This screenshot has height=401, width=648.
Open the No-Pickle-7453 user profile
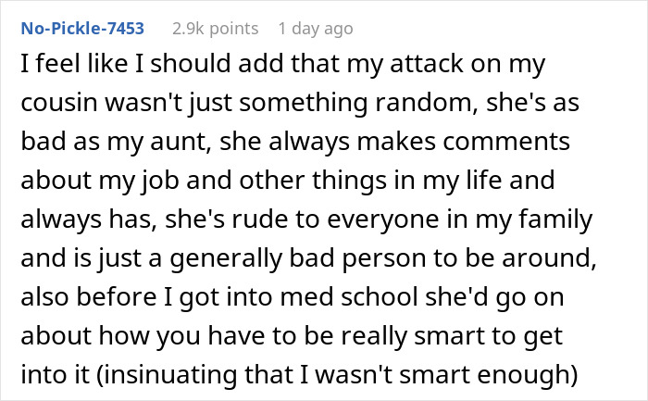(81, 29)
